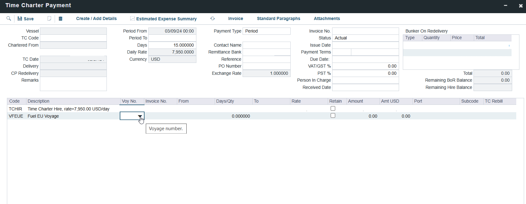Open the Attachments menu item
The image size is (526, 204).
tap(327, 18)
